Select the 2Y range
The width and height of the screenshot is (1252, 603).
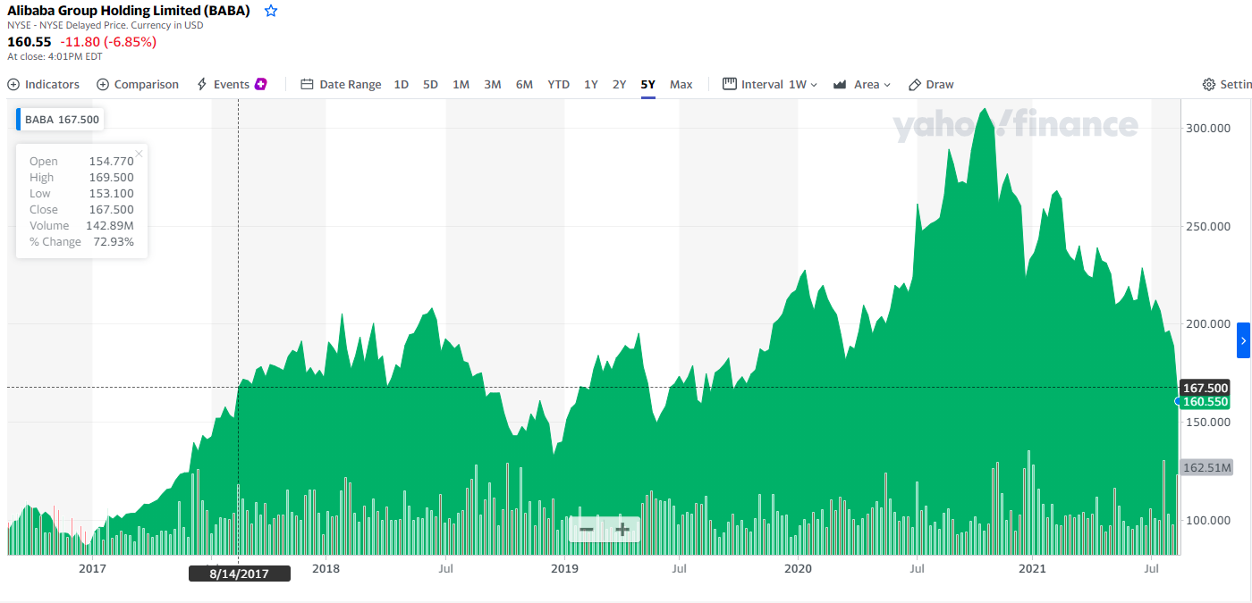[619, 84]
